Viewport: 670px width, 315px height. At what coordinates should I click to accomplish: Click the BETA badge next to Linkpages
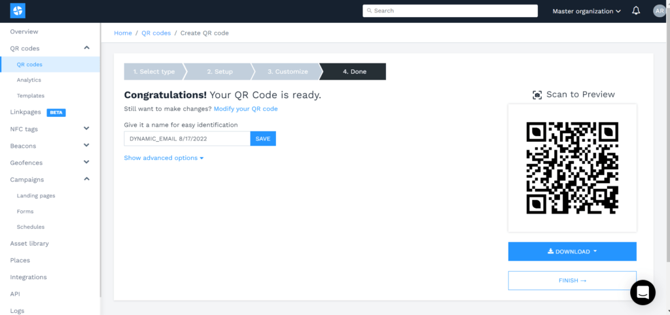[56, 112]
